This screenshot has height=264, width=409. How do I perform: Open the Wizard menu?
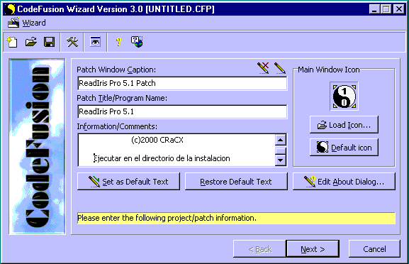[27, 23]
